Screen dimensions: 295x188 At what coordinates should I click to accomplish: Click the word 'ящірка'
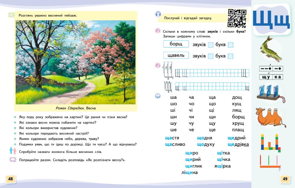(x=222, y=166)
